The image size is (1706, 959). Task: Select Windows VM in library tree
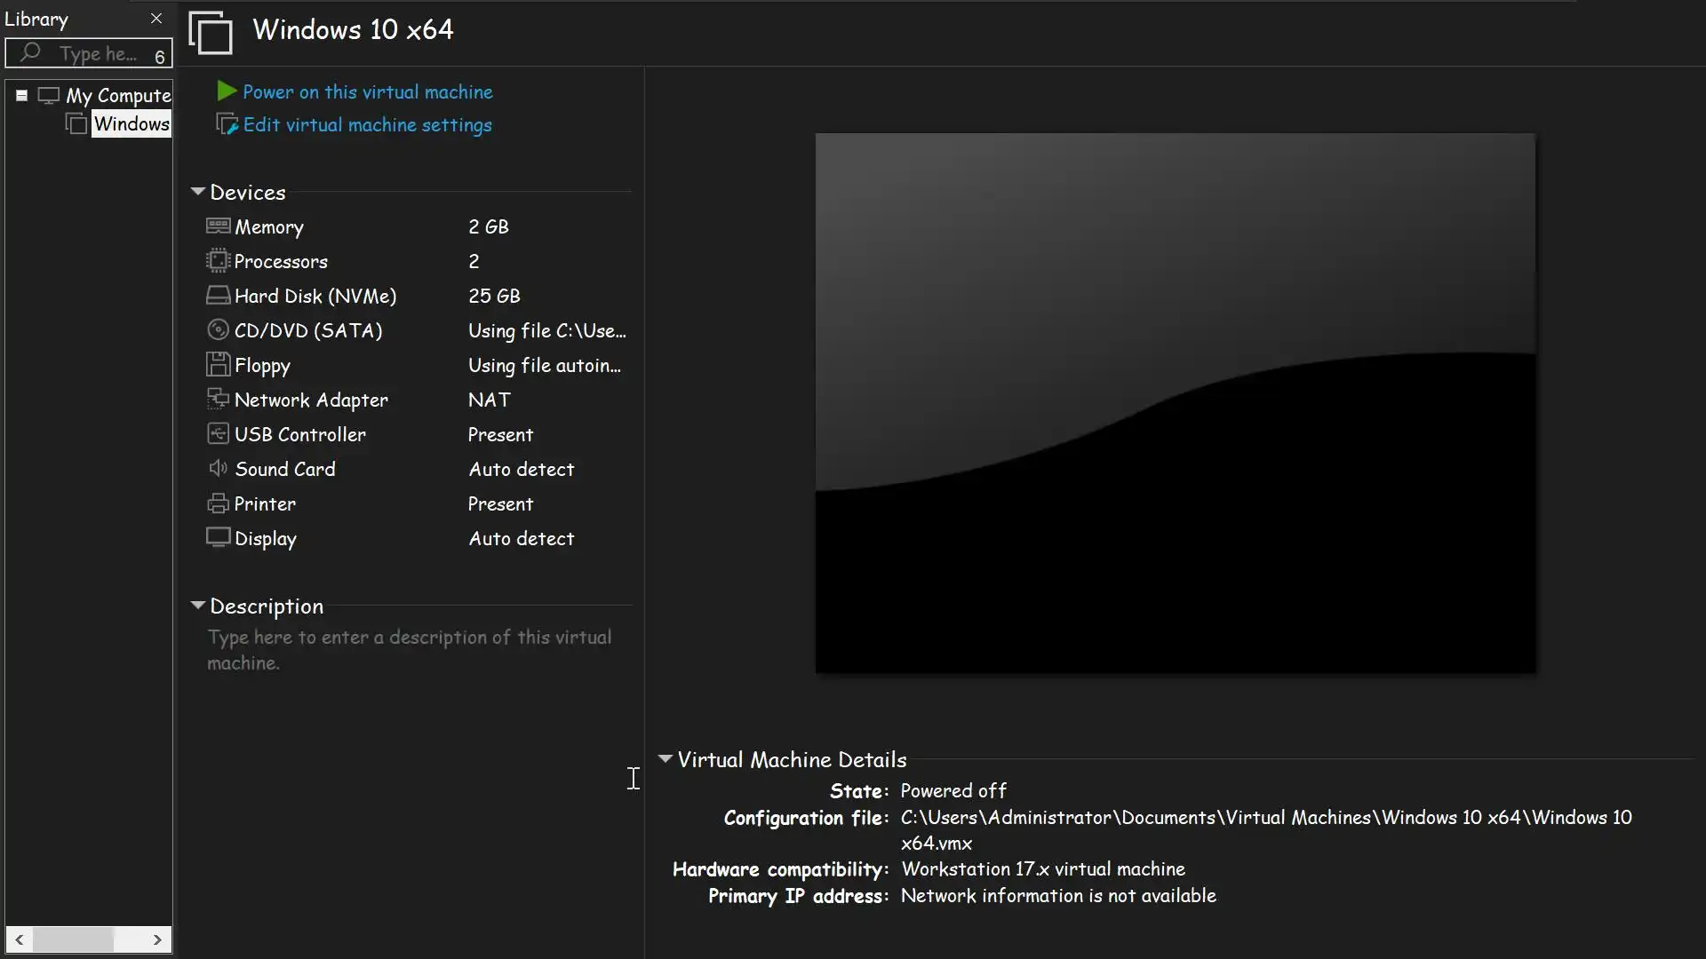click(x=131, y=124)
